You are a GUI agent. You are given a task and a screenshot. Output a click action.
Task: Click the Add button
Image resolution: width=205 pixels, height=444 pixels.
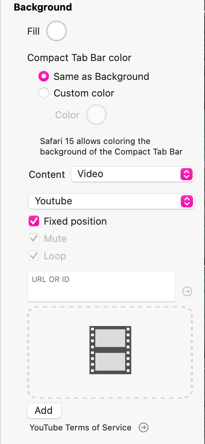[44, 410]
